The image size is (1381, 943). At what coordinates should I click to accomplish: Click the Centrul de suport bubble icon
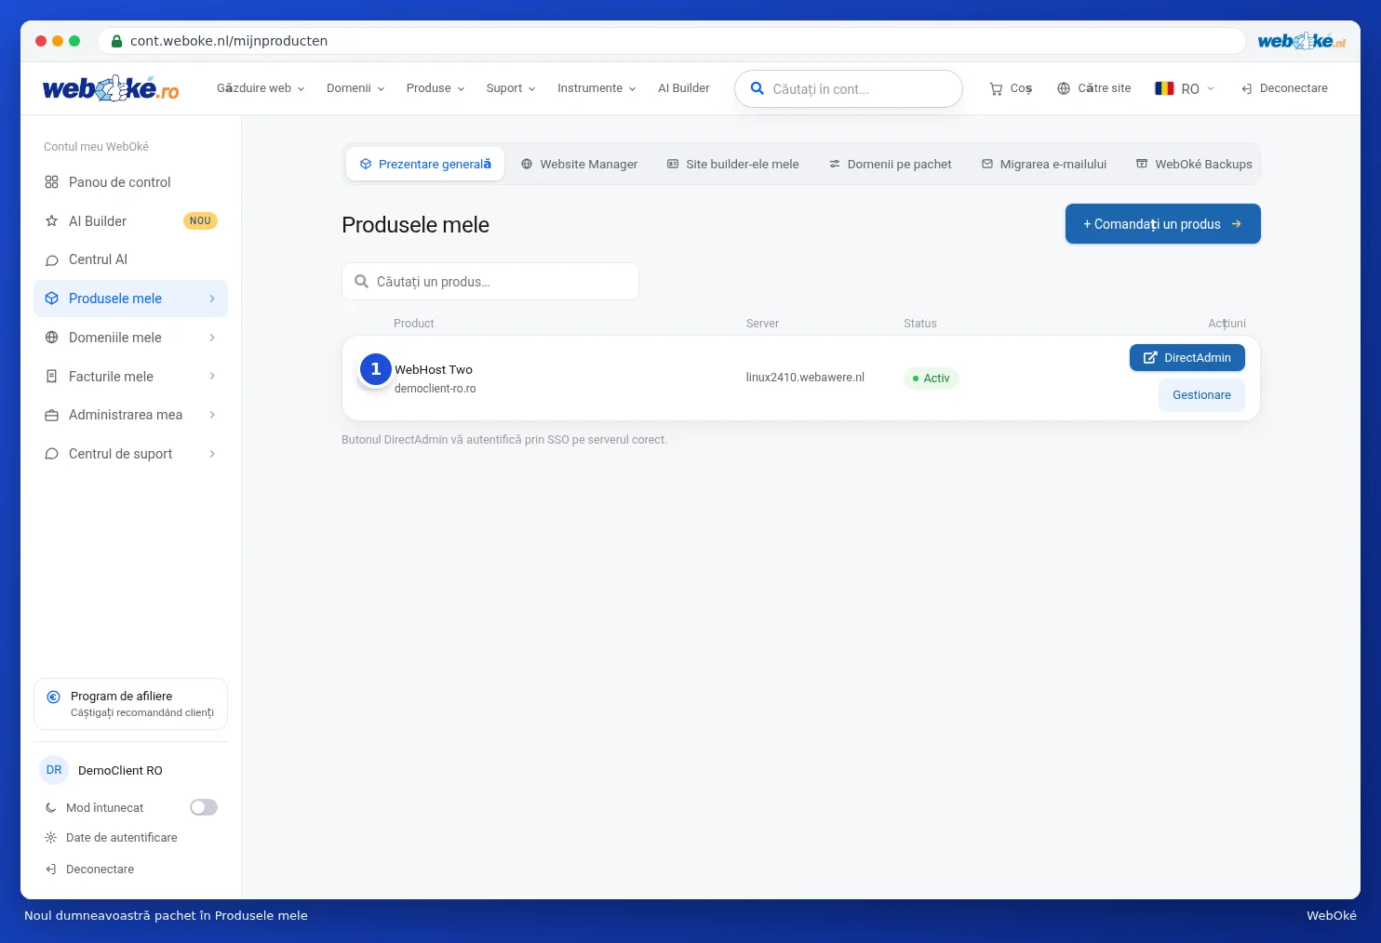pyautogui.click(x=52, y=454)
